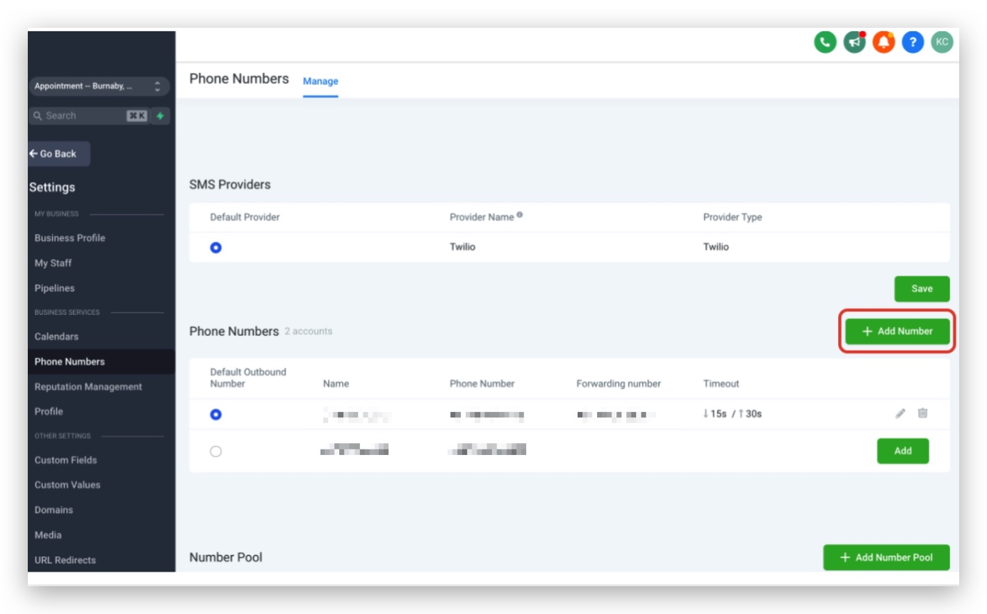Click the Add Number Pool button
This screenshot has height=614, width=987.
(886, 558)
